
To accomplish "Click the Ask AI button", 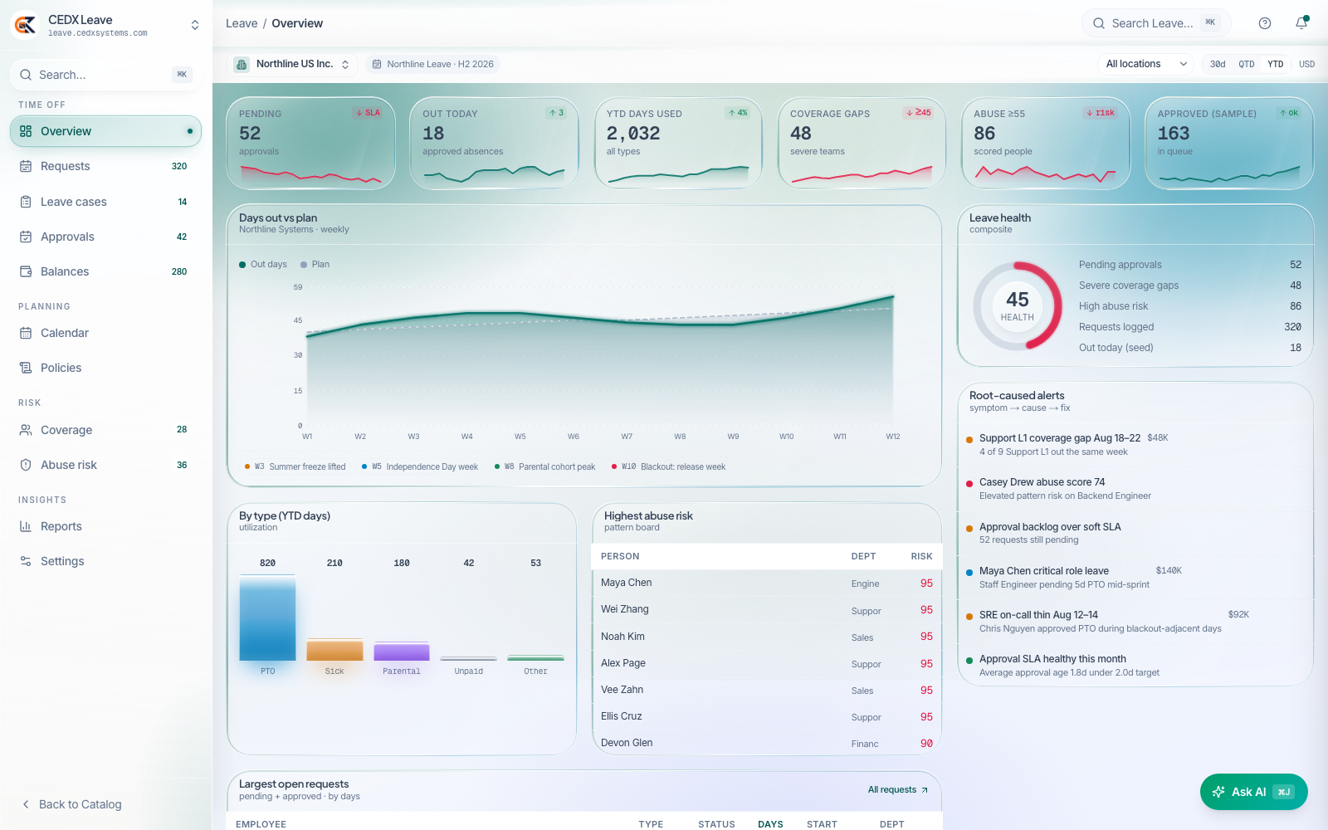I will [x=1253, y=792].
